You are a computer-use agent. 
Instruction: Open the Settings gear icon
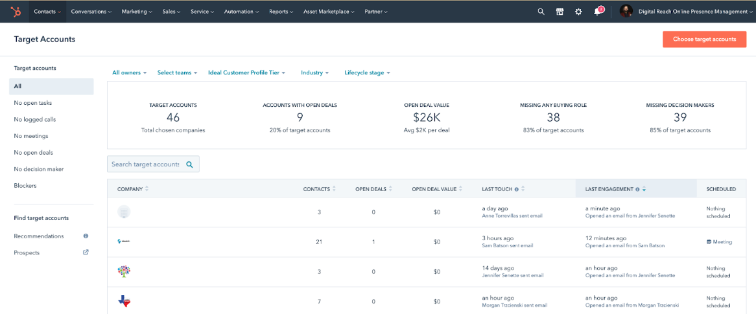click(x=578, y=12)
